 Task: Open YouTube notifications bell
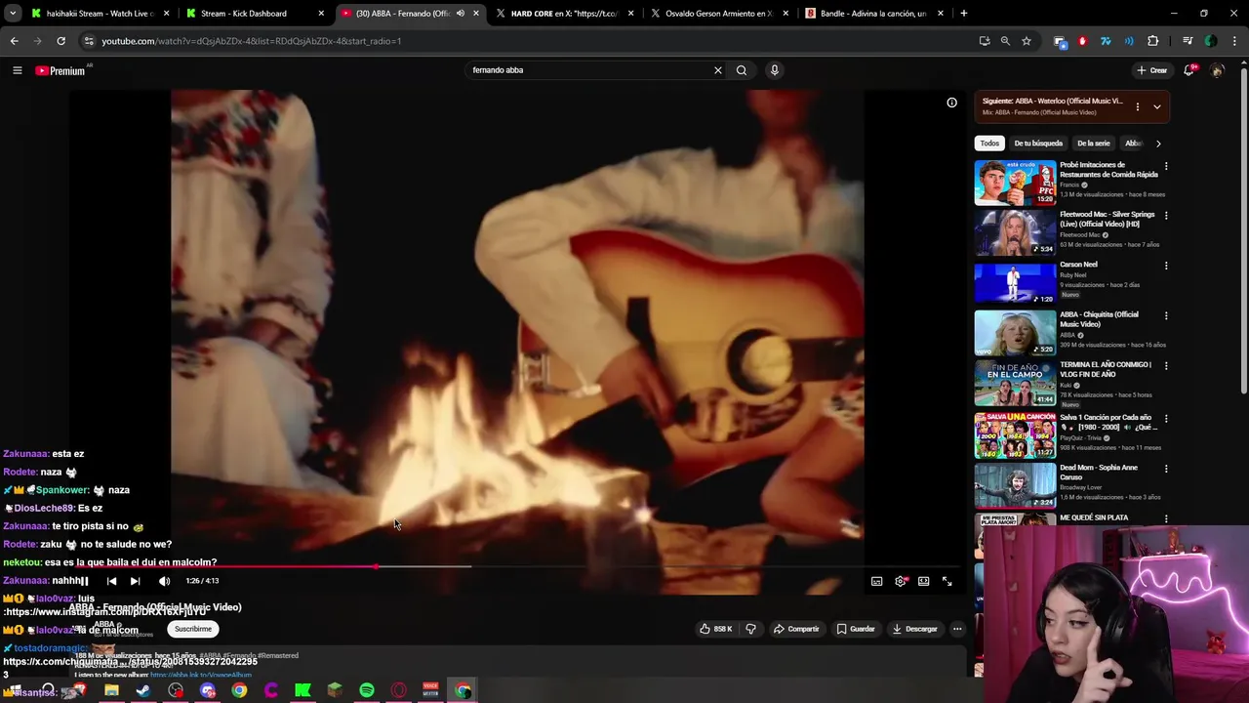(x=1189, y=70)
